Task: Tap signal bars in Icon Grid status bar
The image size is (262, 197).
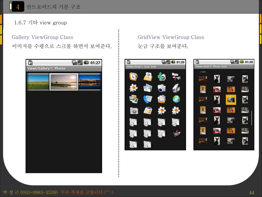Action: tap(168, 62)
